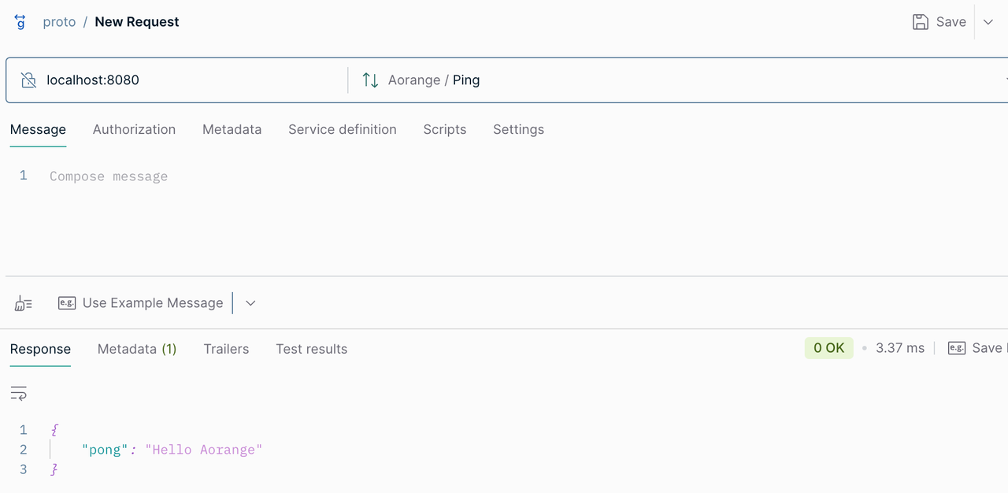The image size is (1008, 493).
Task: Click the 3.37 ms response time
Action: pyautogui.click(x=900, y=348)
